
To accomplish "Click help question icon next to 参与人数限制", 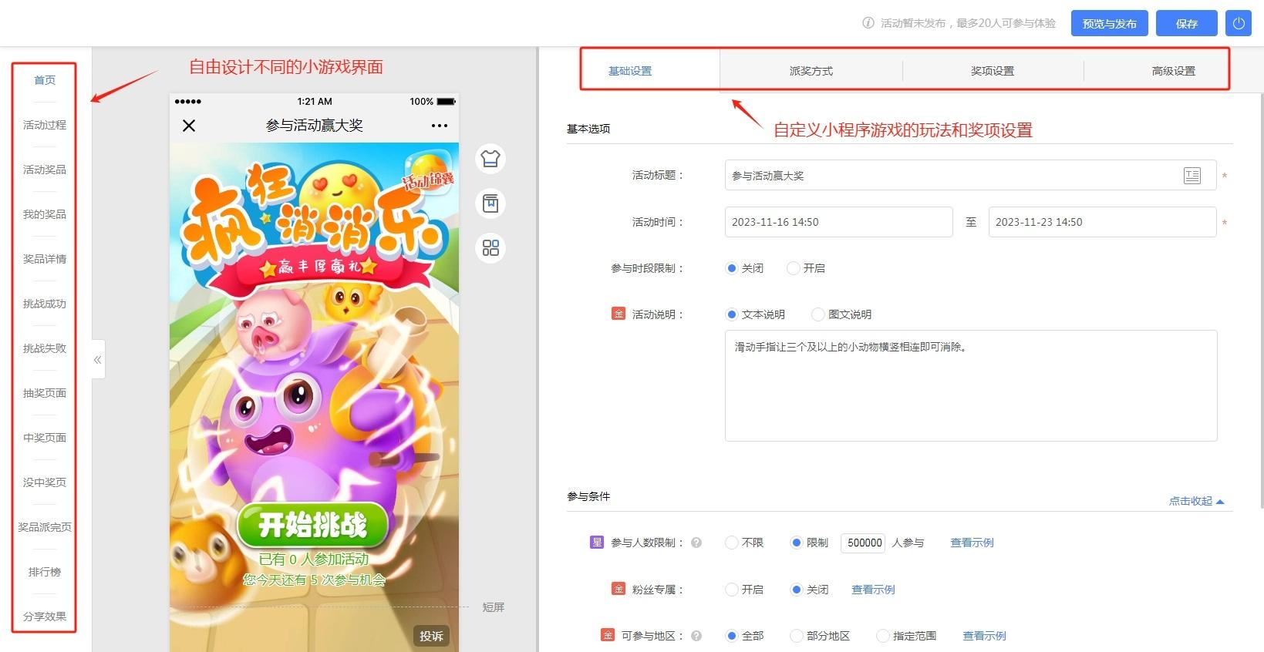I will (696, 543).
